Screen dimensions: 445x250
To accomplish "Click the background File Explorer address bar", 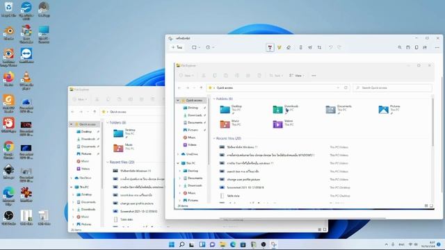I will tap(133, 112).
